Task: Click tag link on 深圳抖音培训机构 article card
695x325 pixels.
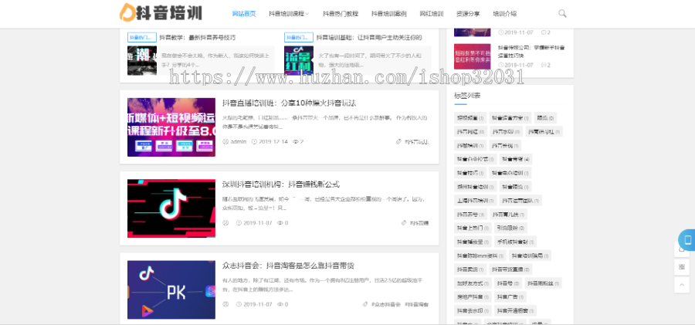Action: coord(419,223)
